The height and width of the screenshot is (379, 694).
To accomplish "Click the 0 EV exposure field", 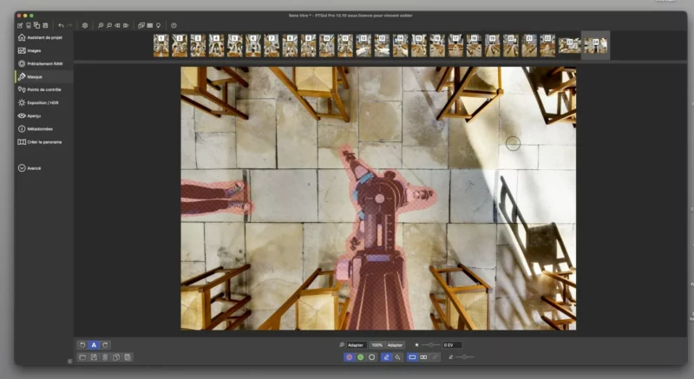I will 452,345.
